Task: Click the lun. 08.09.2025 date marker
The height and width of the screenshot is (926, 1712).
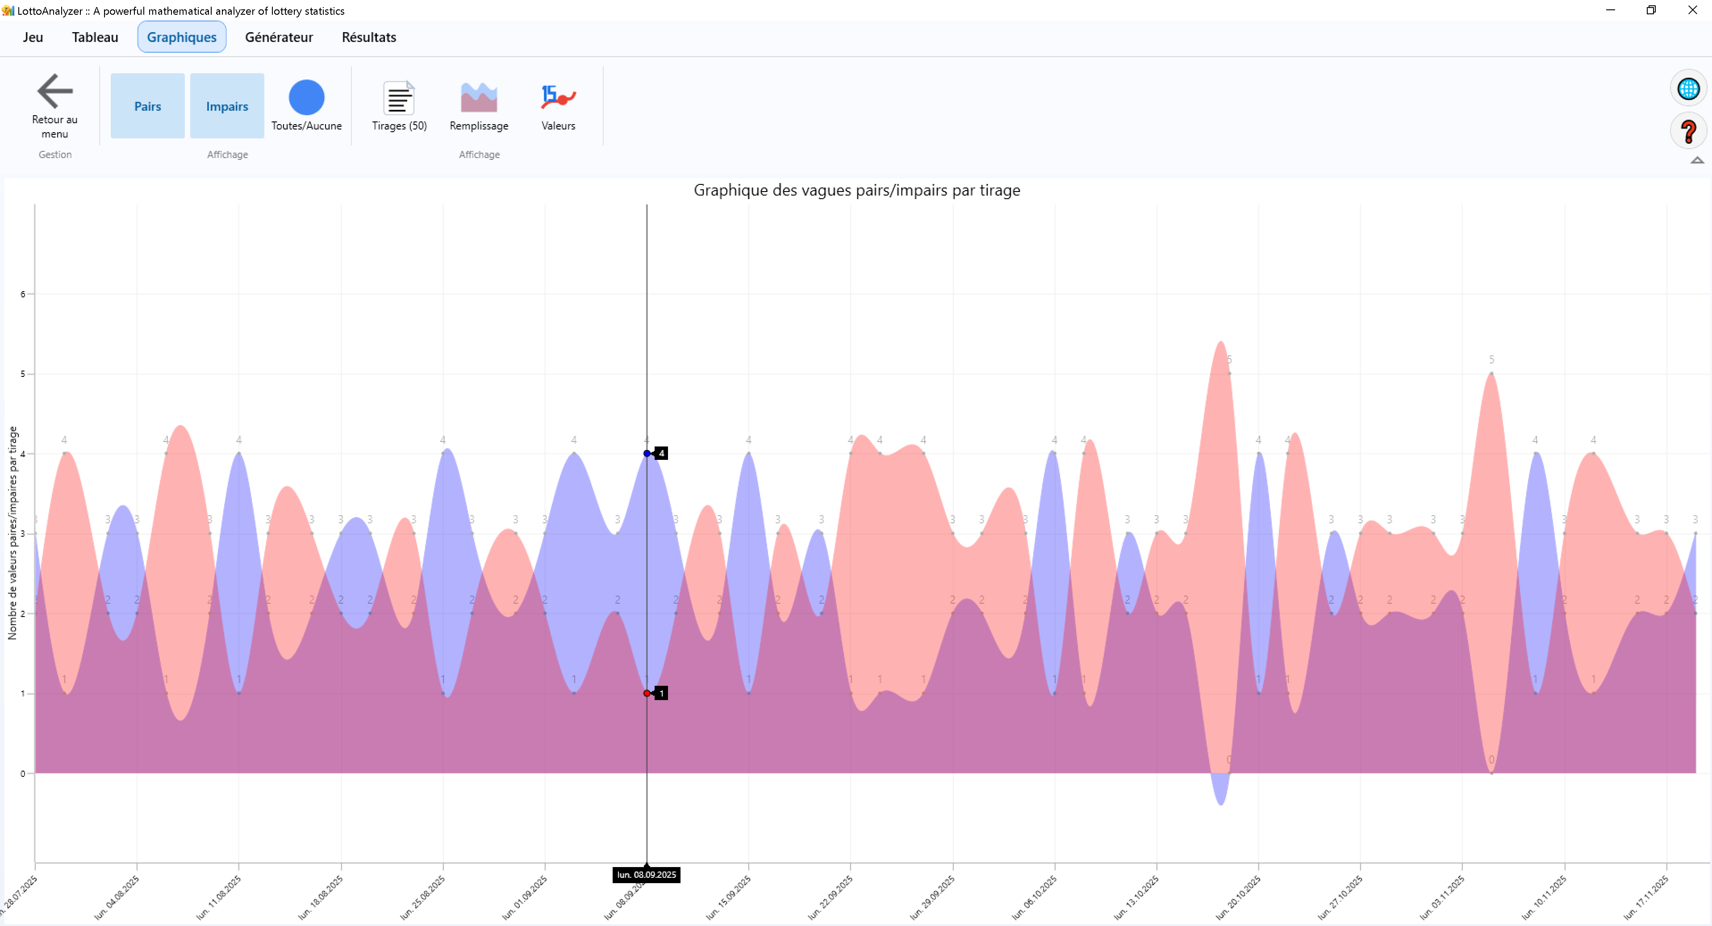Action: click(x=646, y=875)
